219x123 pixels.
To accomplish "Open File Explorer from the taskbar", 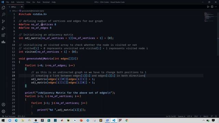I will (x=23, y=120).
